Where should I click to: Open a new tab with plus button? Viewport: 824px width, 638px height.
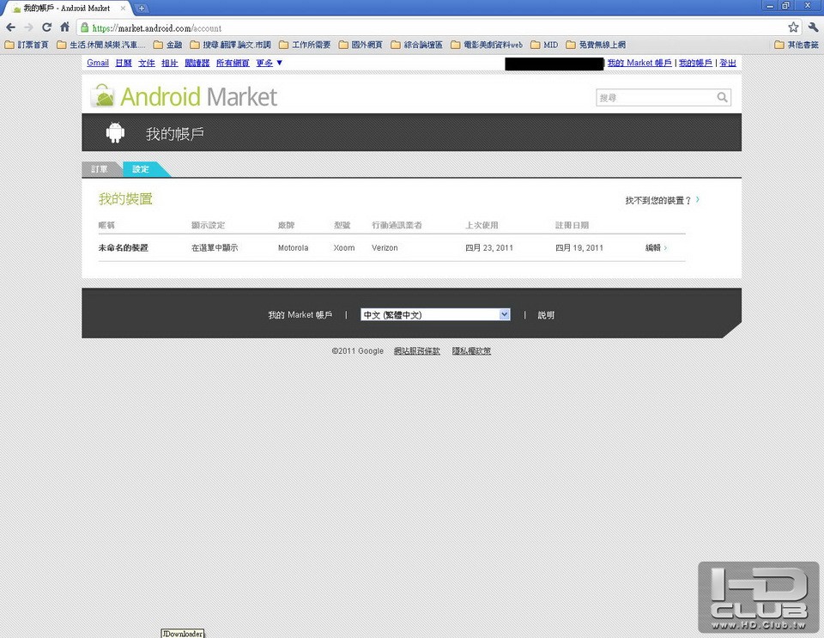[142, 9]
